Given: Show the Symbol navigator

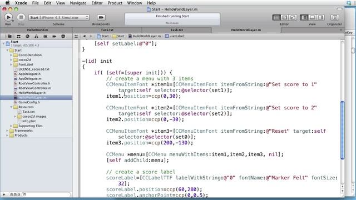Looking at the screenshot, I should 18,36.
